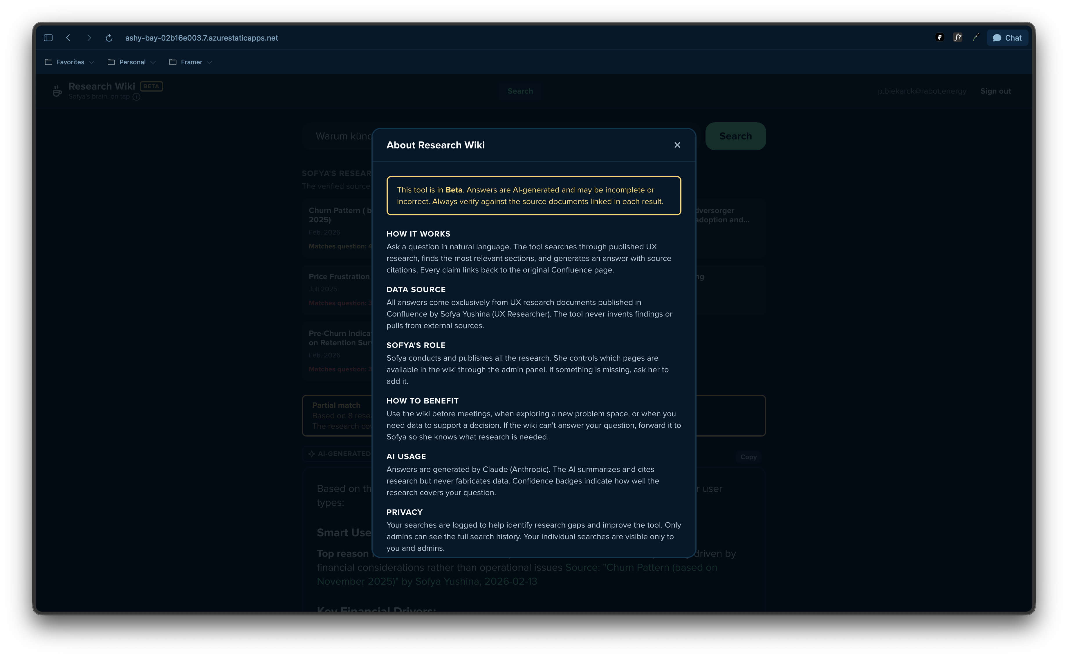Image resolution: width=1068 pixels, height=658 pixels.
Task: Navigate back with the arrow icon
Action: 68,38
